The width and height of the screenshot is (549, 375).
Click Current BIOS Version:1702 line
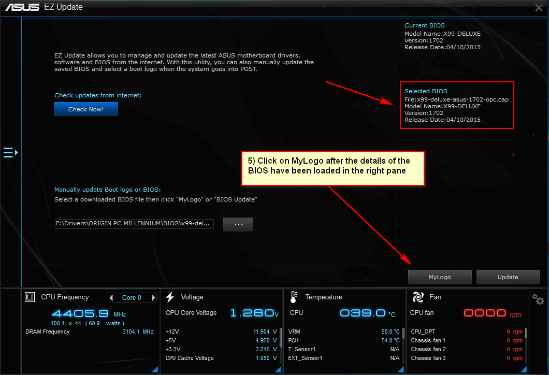(x=424, y=40)
